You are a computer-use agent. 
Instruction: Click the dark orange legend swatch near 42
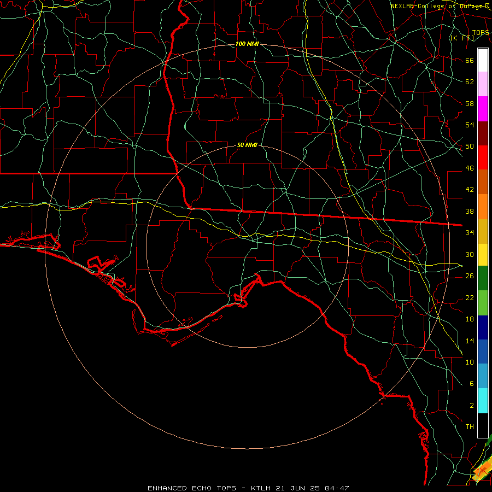(483, 181)
